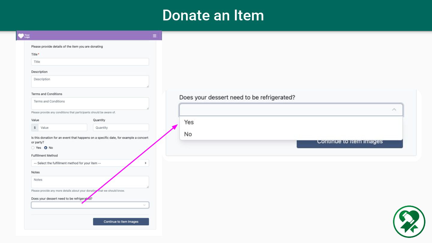This screenshot has width=432, height=243.
Task: Click into the Quantity input field
Action: [121, 127]
